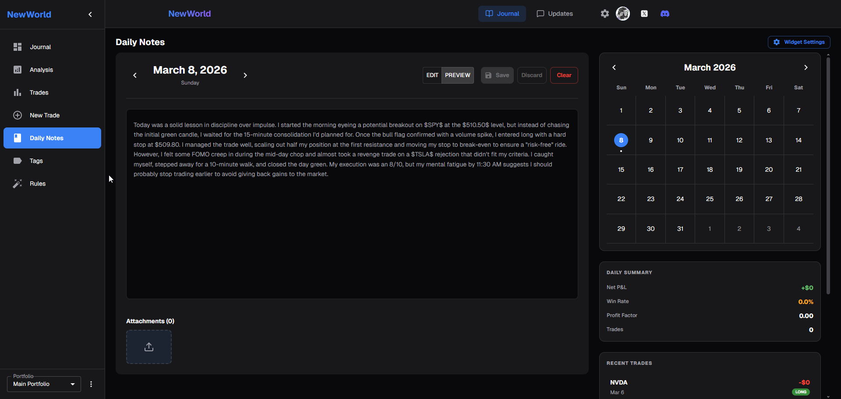
Task: Open the Updates tab in header
Action: 555,14
